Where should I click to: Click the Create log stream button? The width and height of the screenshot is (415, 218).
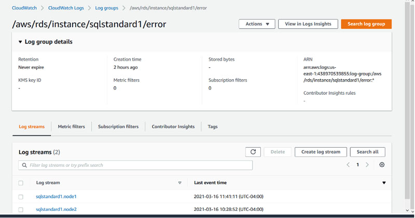321,152
